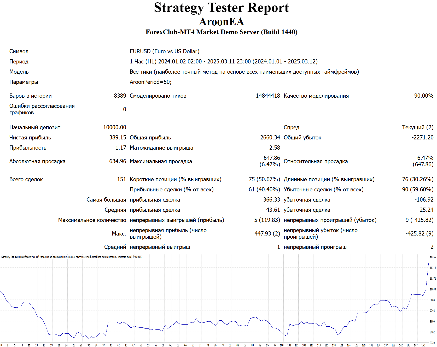Click the 150 tick on the chart's horizontal axis
Image resolution: width=437 pixels, height=347 pixels.
[x=423, y=345]
